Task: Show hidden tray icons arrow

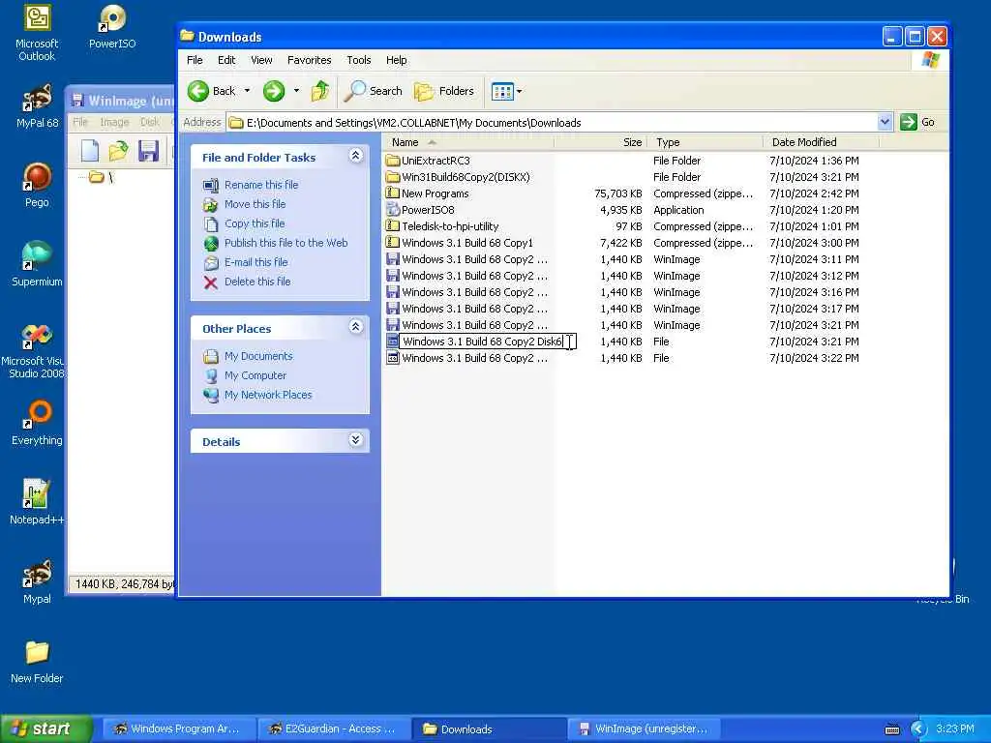Action: coord(918,729)
